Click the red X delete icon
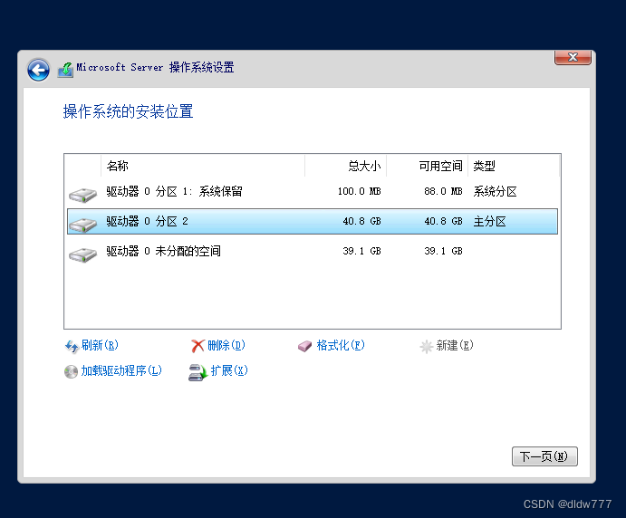 (197, 346)
